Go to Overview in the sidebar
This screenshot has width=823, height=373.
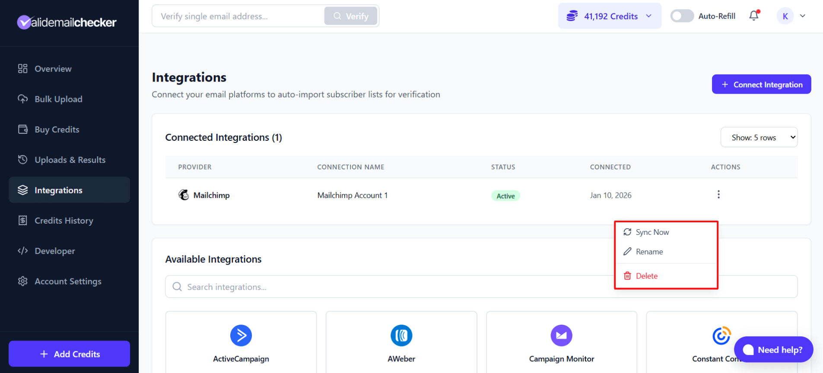click(x=69, y=69)
